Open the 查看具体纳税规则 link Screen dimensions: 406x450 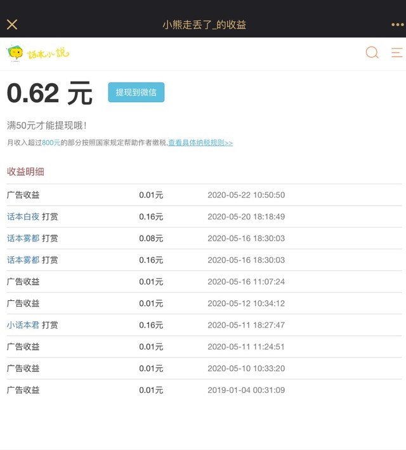click(x=200, y=143)
